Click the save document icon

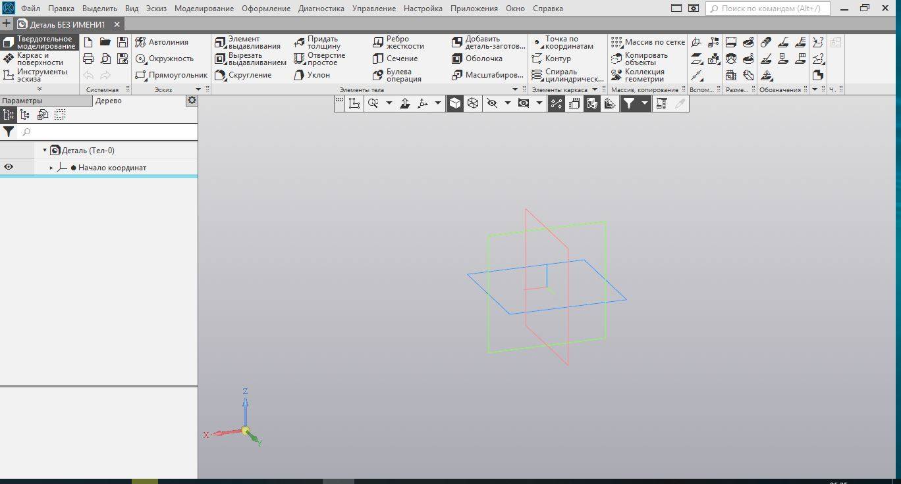point(123,42)
